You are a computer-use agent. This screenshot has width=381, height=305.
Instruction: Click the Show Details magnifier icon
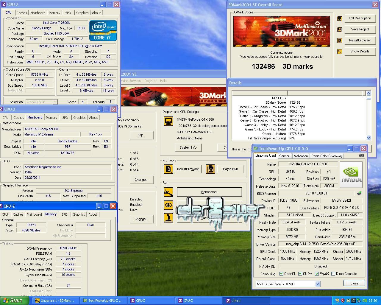(339, 52)
